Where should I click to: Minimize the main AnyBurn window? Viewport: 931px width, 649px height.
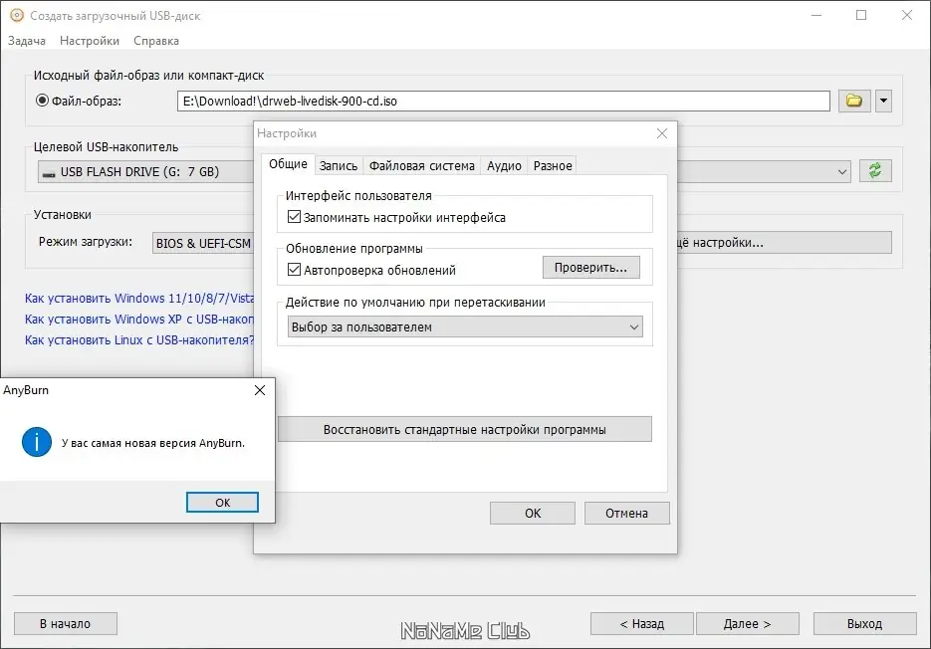[x=816, y=16]
